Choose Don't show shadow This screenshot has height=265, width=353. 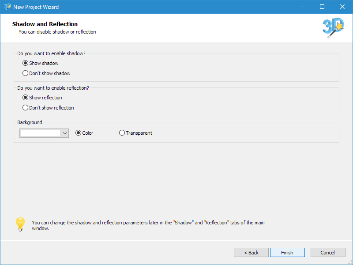(46, 73)
